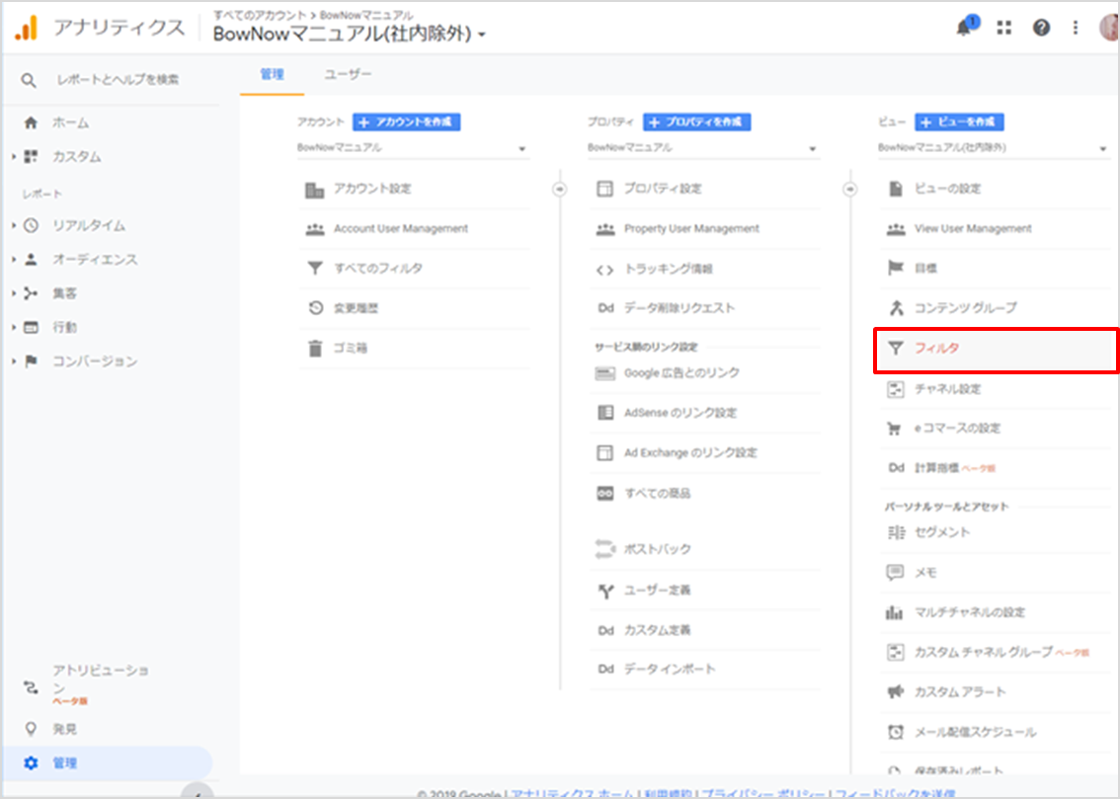The height and width of the screenshot is (799, 1120).
Task: Click the ユーザー定義 fork icon
Action: (605, 591)
